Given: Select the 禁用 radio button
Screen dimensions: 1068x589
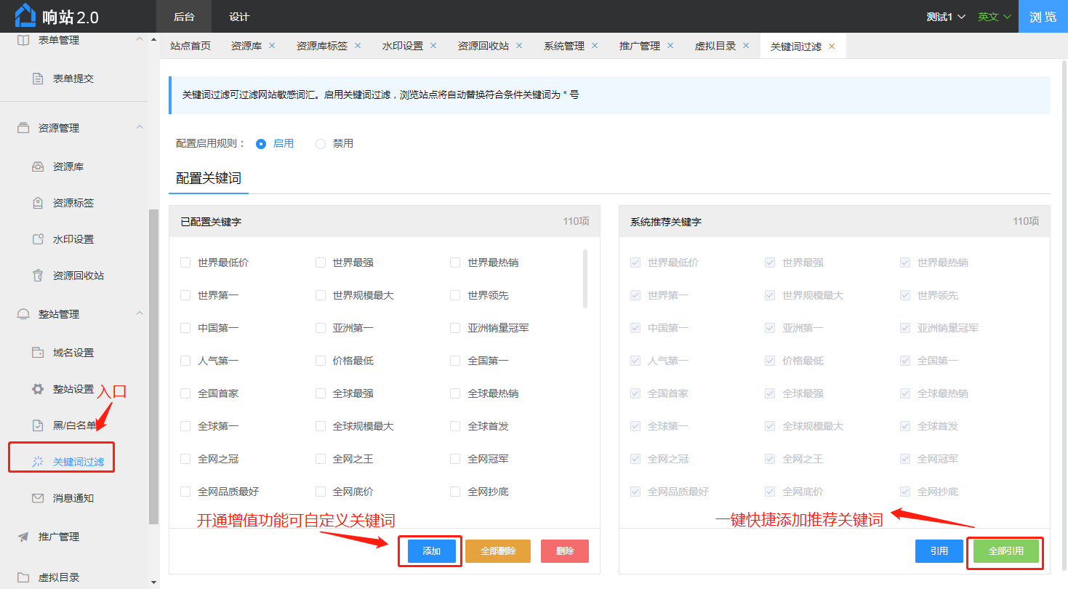Looking at the screenshot, I should click(x=321, y=144).
